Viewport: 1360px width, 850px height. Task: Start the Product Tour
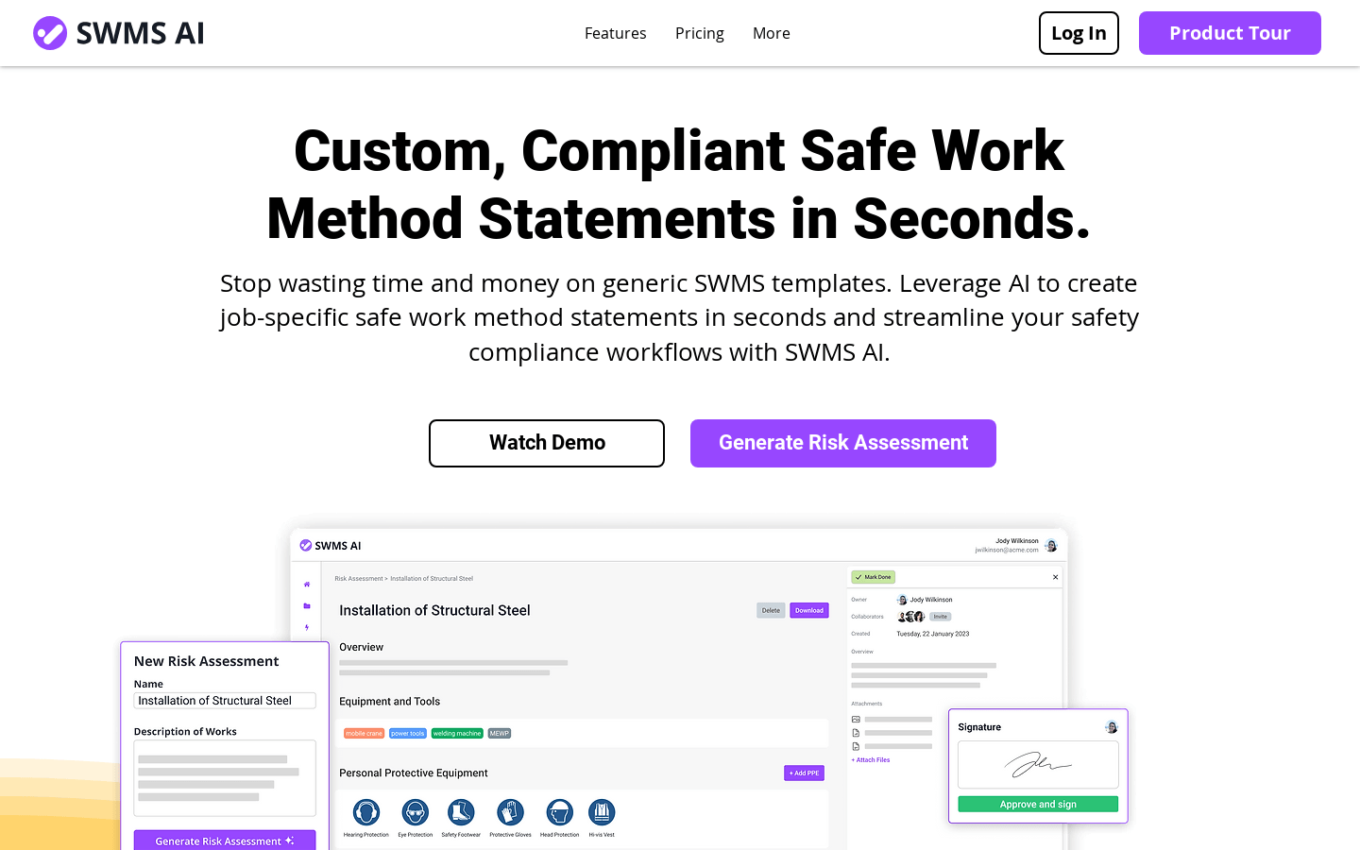click(1230, 33)
